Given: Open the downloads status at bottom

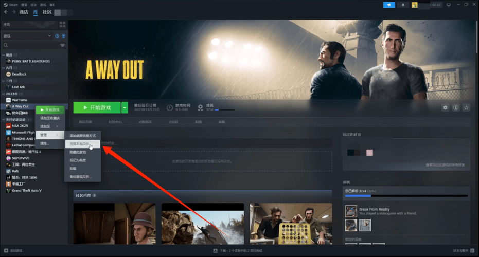Looking at the screenshot, I should click(x=238, y=251).
